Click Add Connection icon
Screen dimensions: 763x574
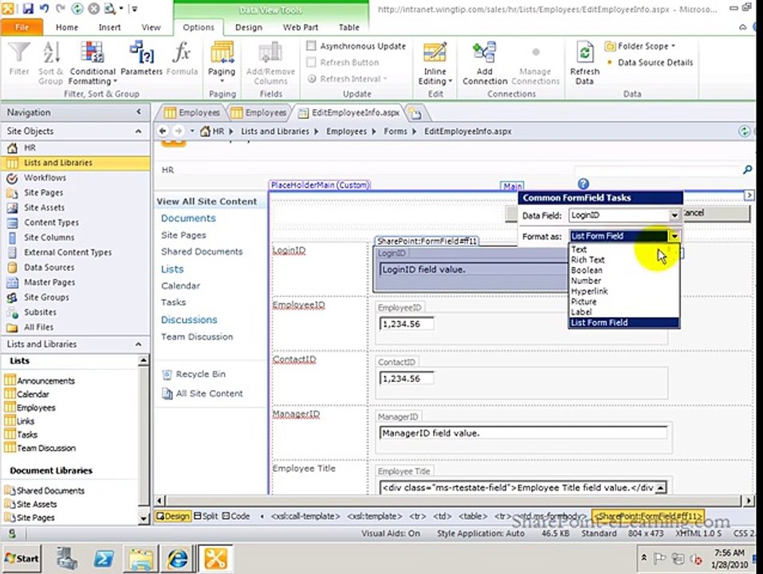(x=485, y=53)
